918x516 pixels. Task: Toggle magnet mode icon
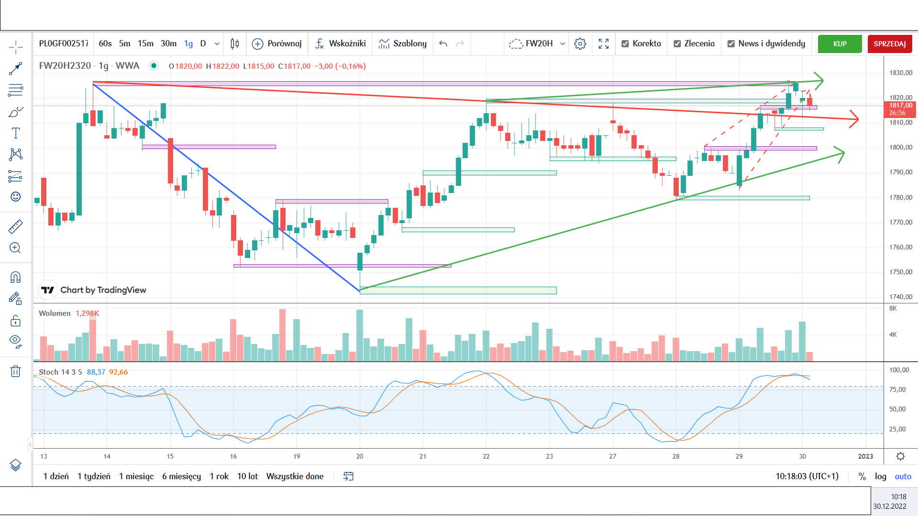click(x=16, y=277)
